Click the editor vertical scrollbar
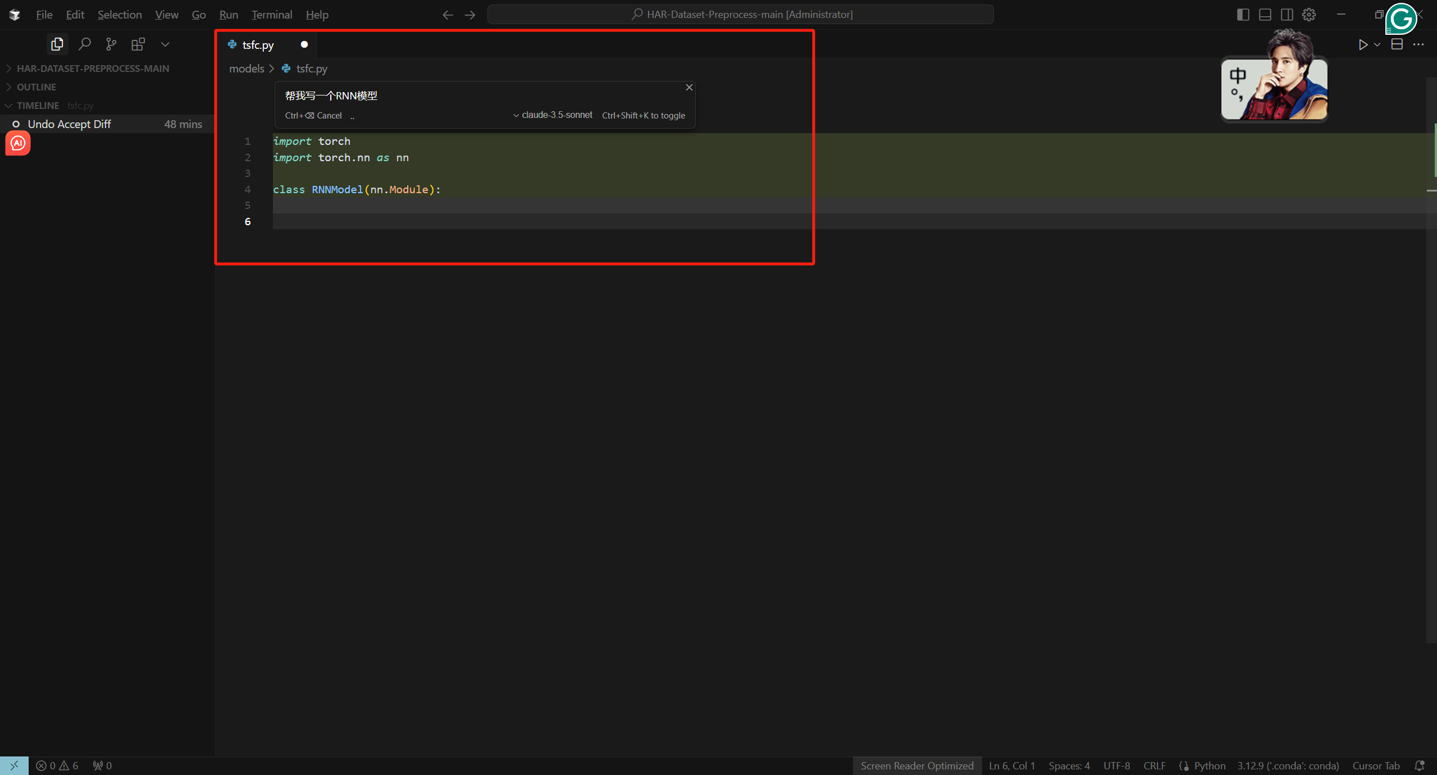Image resolution: width=1437 pixels, height=775 pixels. pos(1431,359)
